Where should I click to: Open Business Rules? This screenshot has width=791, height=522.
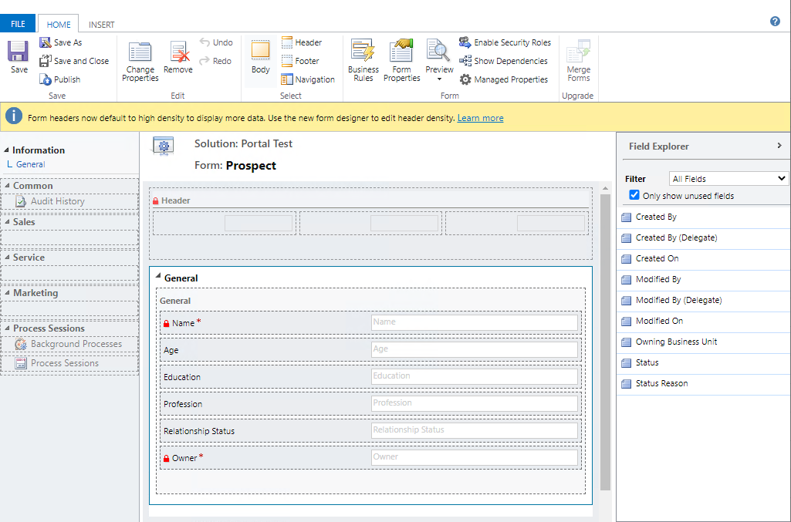(x=363, y=60)
